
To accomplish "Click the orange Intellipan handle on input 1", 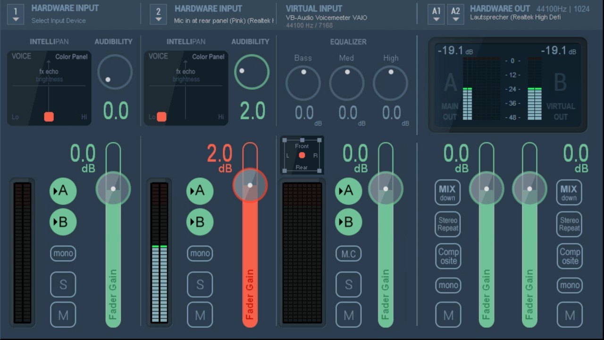I will coord(49,117).
